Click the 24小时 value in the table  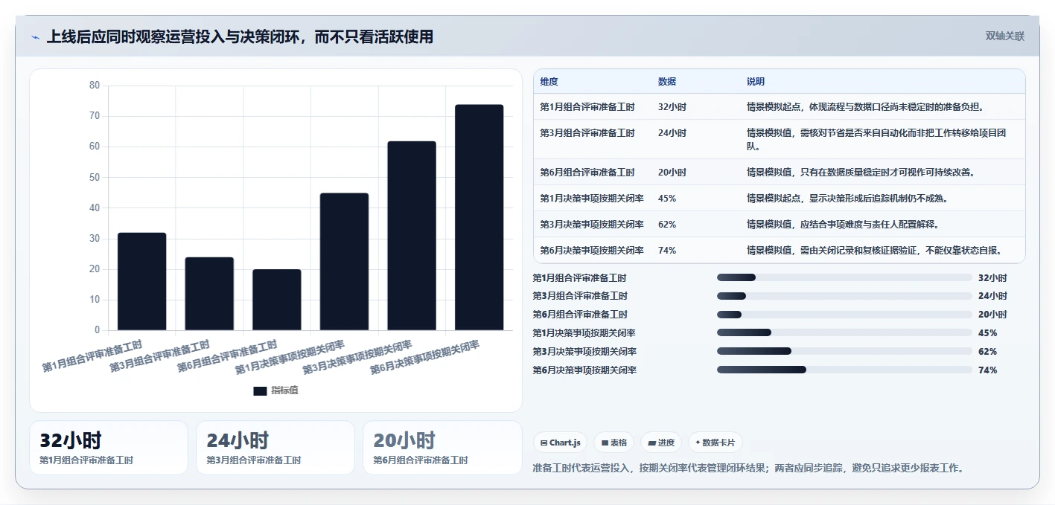pos(672,133)
